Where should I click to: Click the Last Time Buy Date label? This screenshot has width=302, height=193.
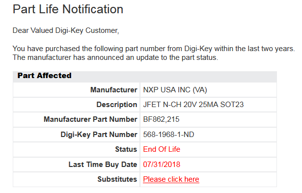103,165
